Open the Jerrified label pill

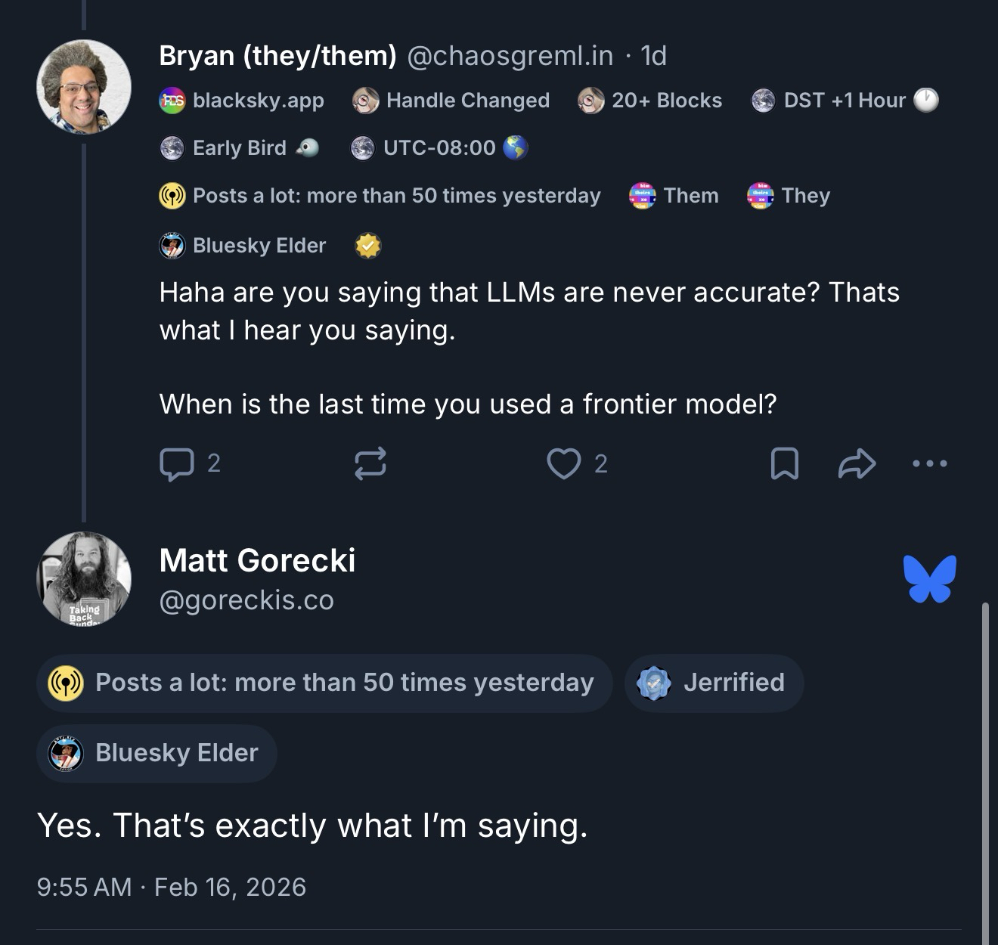point(714,683)
